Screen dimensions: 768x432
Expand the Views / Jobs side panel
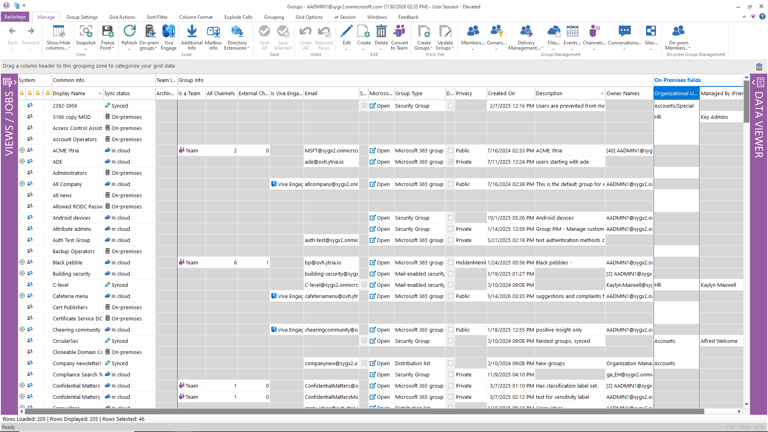[9, 82]
